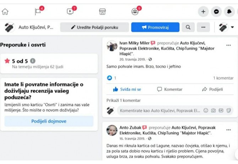Click the Promoviraj button
This screenshot has height=164, width=238.
point(155,27)
